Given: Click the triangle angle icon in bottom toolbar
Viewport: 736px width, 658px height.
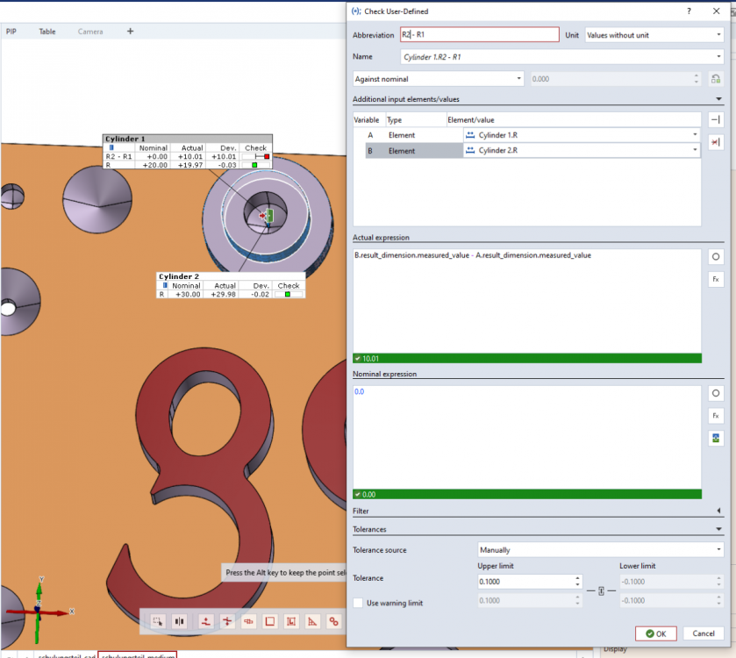Looking at the screenshot, I should (x=313, y=621).
